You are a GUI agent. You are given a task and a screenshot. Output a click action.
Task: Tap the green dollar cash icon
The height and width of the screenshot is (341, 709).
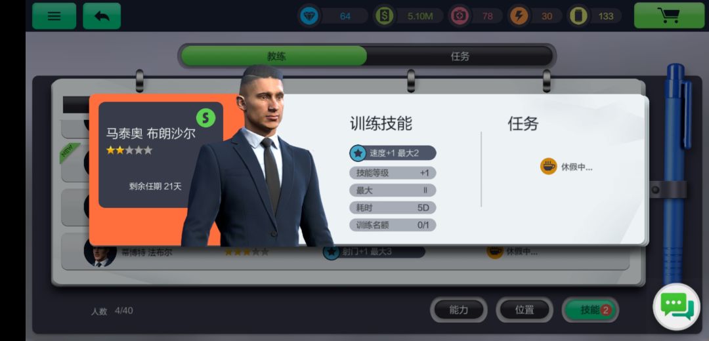point(384,16)
